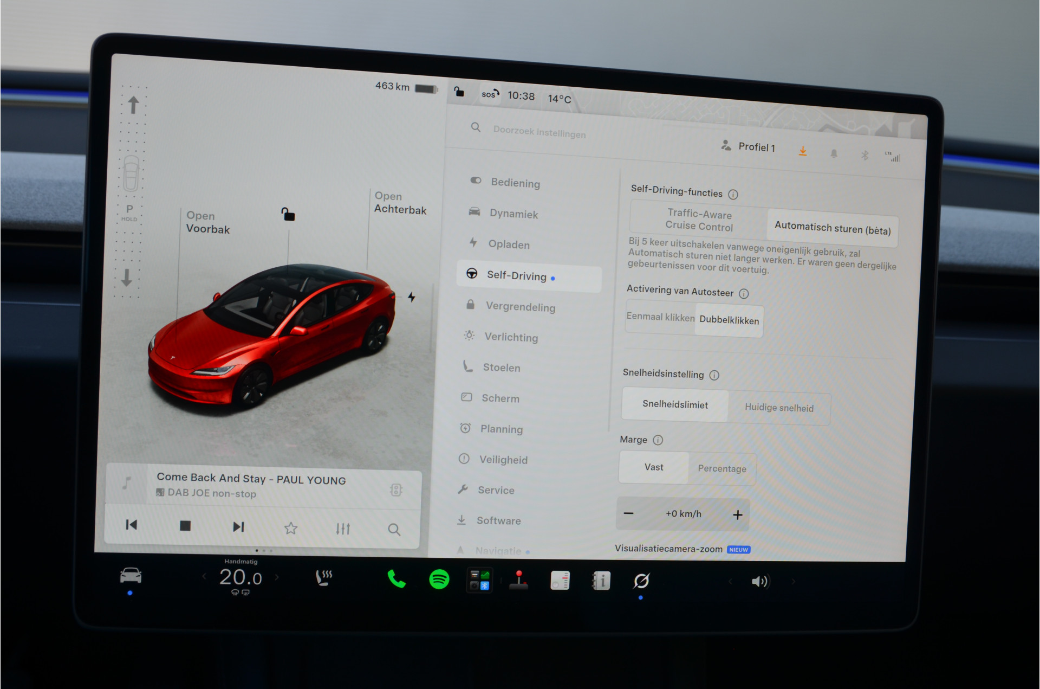The image size is (1040, 689).
Task: Increase speed offset with plus button
Action: (738, 515)
